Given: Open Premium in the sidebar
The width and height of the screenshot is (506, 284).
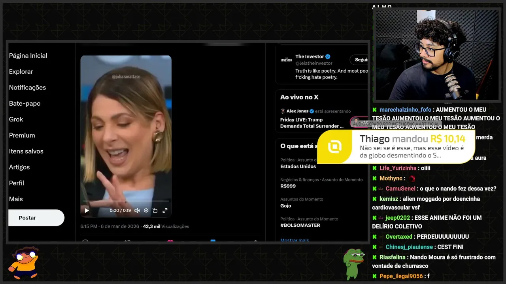Looking at the screenshot, I should coord(22,135).
